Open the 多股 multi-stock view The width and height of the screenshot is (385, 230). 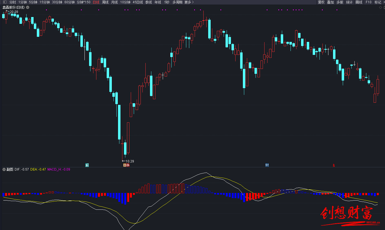pyautogui.click(x=340, y=2)
